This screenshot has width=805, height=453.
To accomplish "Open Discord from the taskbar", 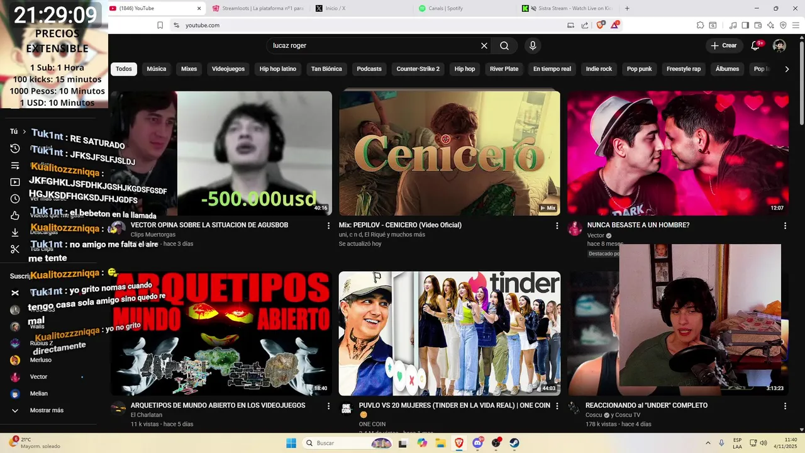I will click(x=477, y=443).
